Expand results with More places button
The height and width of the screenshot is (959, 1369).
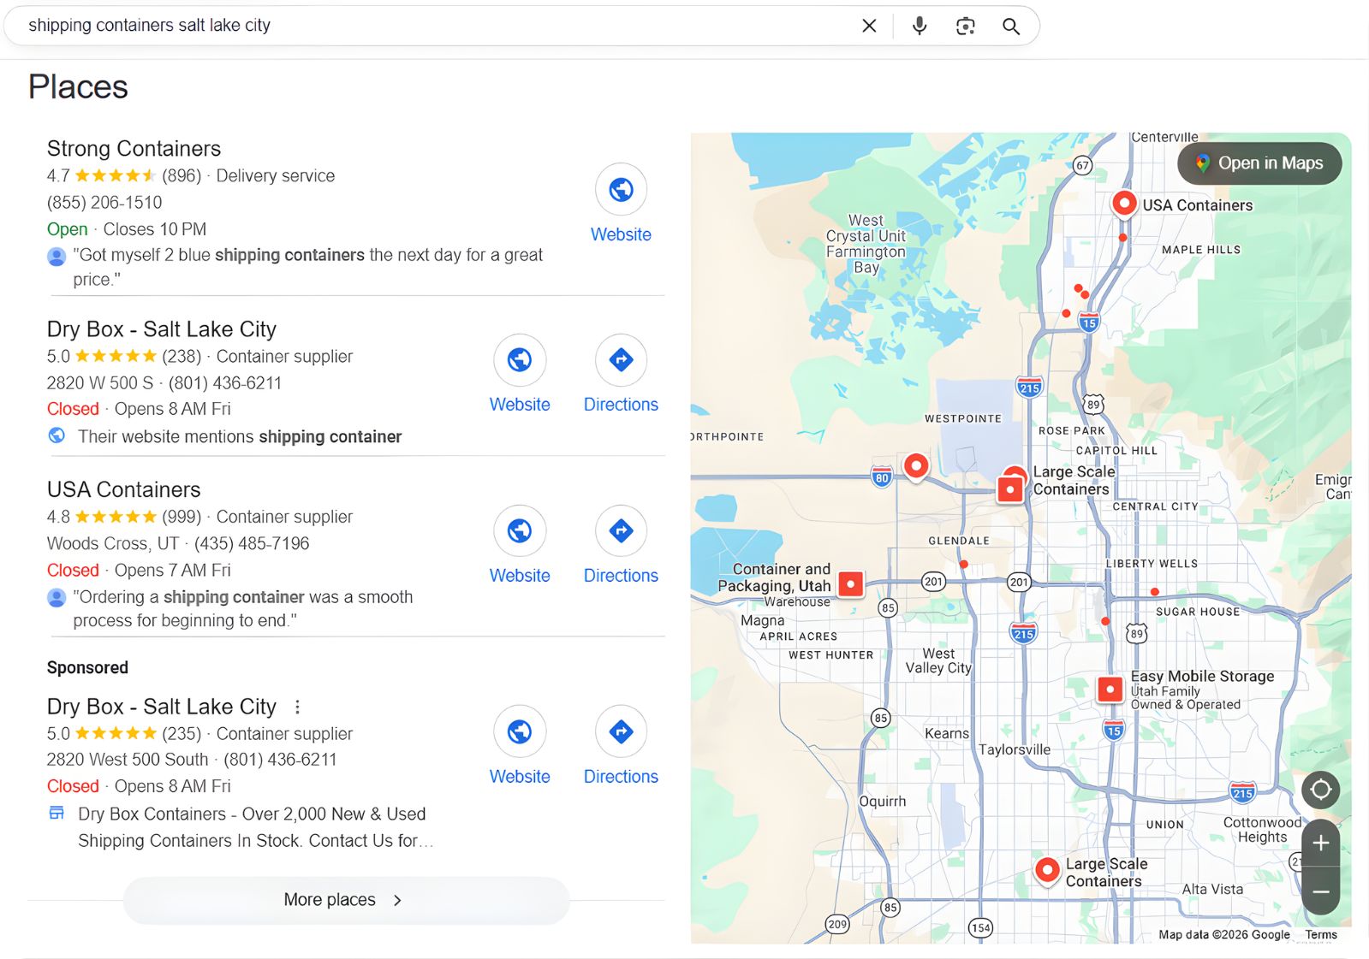(x=346, y=900)
